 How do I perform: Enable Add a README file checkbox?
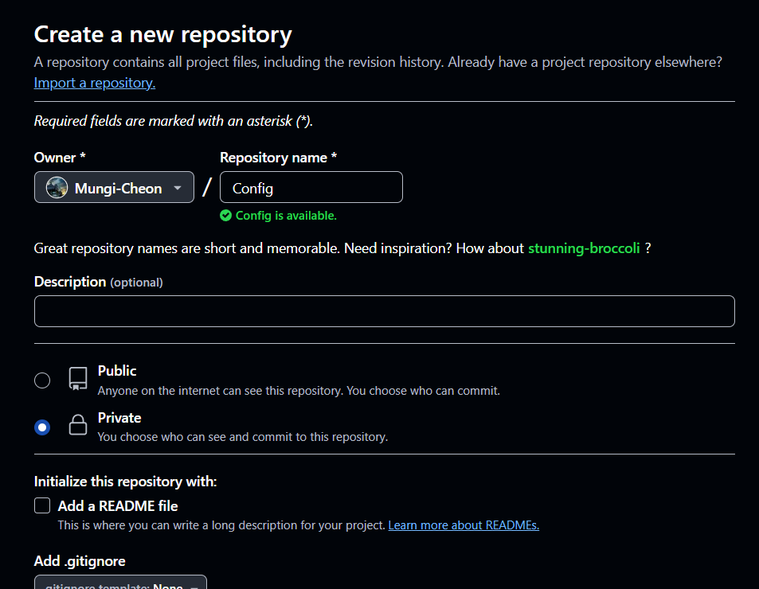(42, 505)
